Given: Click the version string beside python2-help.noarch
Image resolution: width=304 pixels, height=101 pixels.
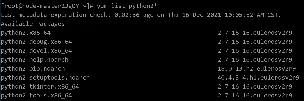Looking at the screenshot, I should [x=255, y=60].
